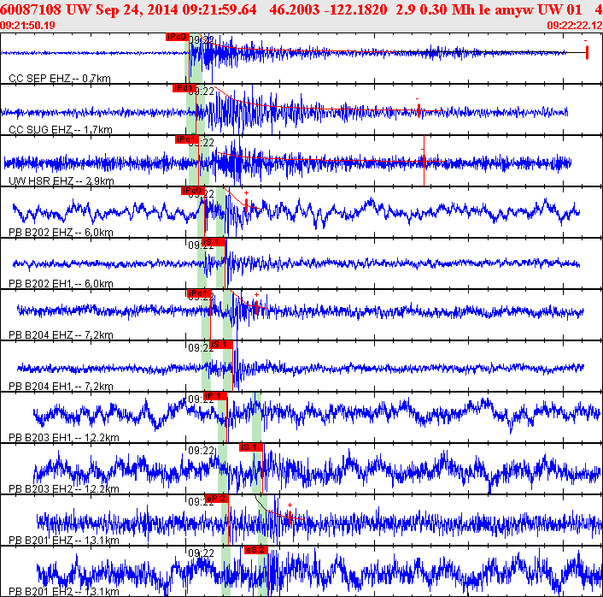Select the iP 1 pick flag on PB B203 EH1
The image size is (603, 597).
(x=215, y=396)
